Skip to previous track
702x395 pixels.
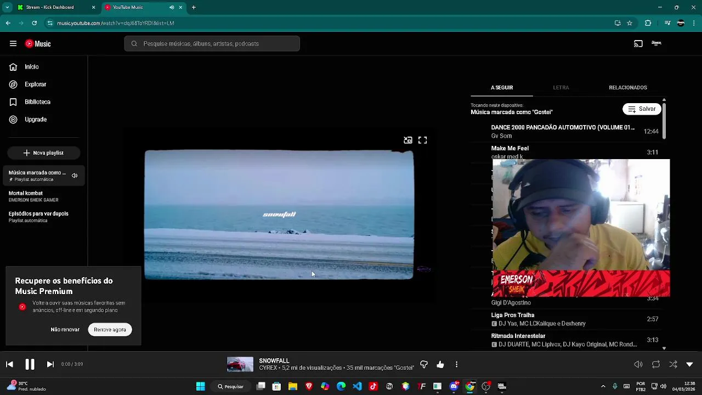click(x=9, y=364)
